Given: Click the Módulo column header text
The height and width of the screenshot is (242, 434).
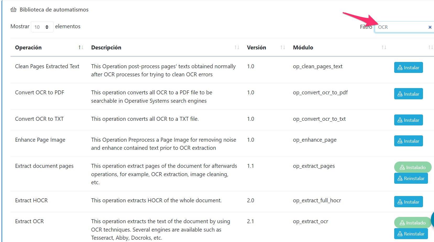Looking at the screenshot, I should (x=303, y=48).
